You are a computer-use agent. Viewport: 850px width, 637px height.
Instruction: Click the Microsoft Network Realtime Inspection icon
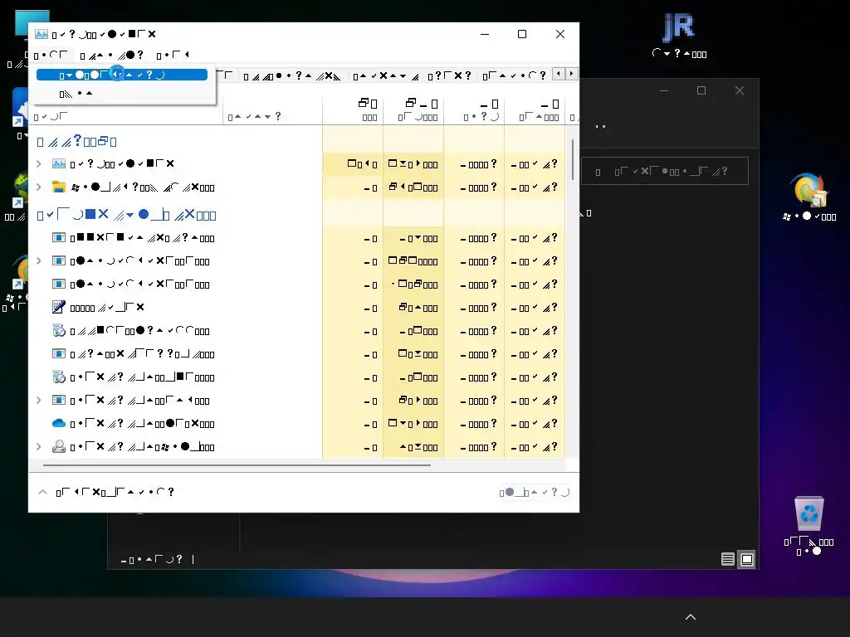click(59, 401)
